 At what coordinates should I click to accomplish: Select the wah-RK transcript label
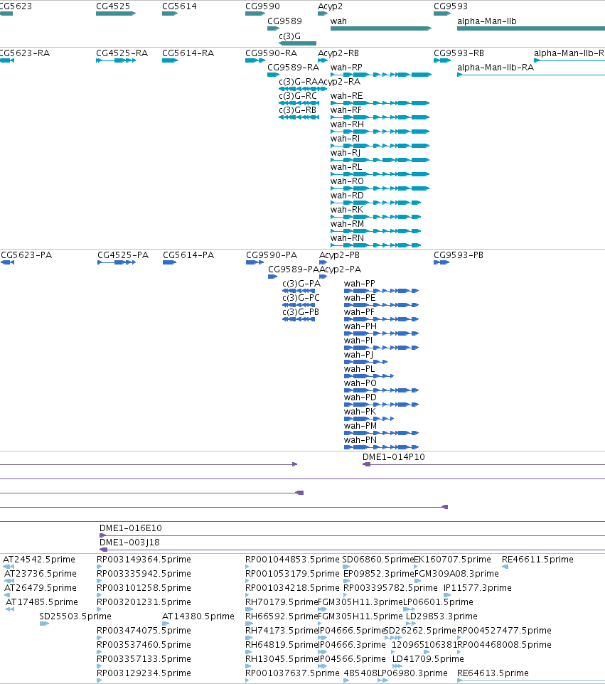(347, 209)
